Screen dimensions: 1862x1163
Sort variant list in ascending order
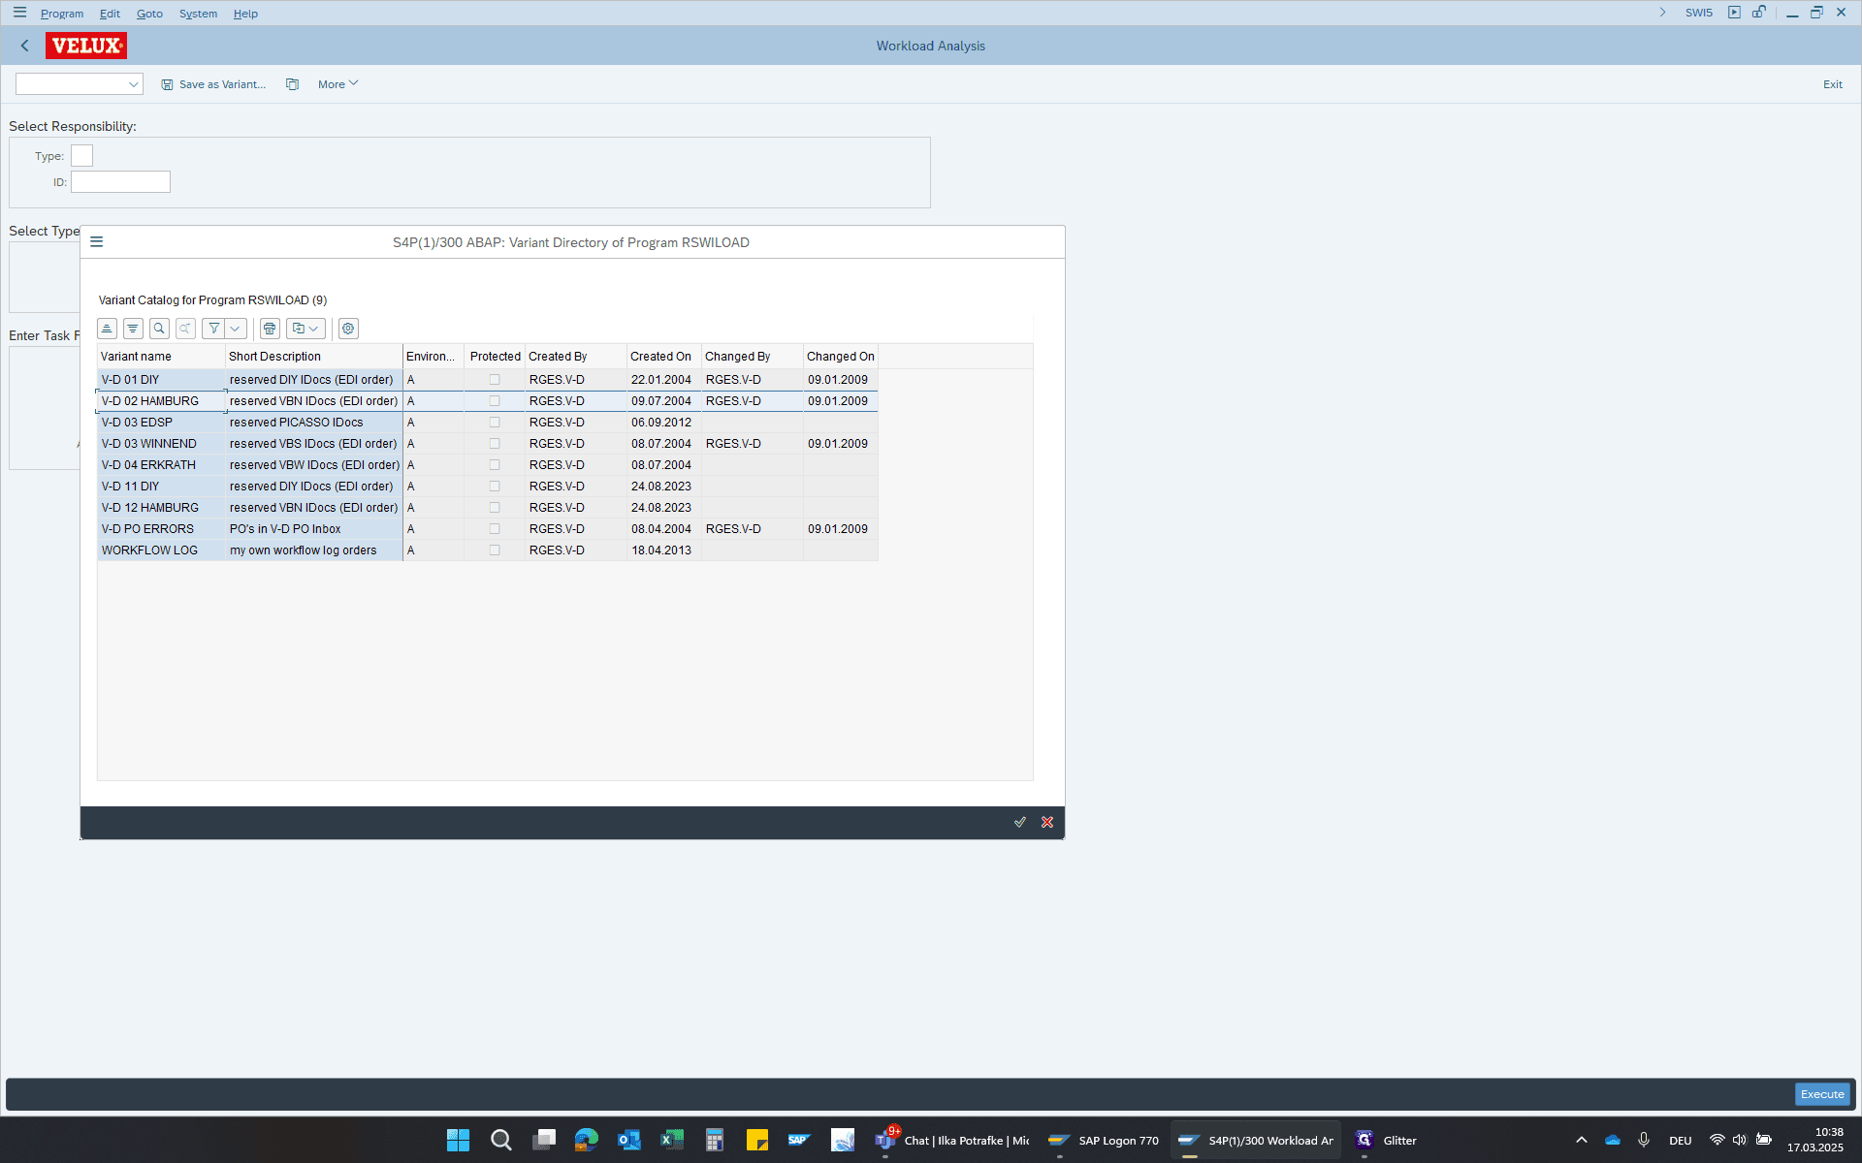click(x=107, y=329)
